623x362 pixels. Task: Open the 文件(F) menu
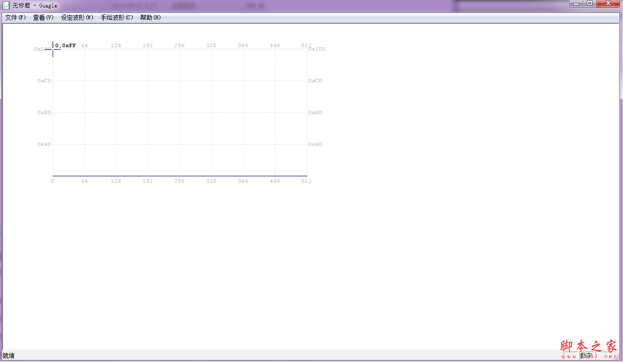tap(15, 17)
